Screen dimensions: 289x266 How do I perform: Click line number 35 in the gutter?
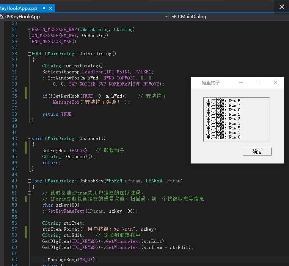tap(14, 96)
